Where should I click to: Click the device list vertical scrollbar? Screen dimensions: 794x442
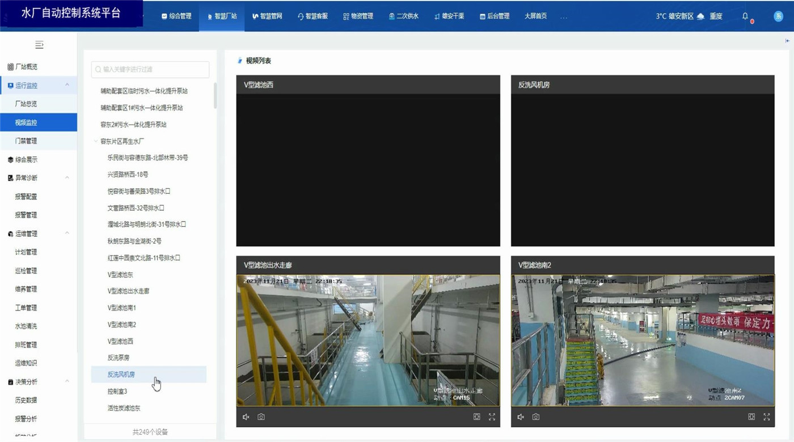215,95
